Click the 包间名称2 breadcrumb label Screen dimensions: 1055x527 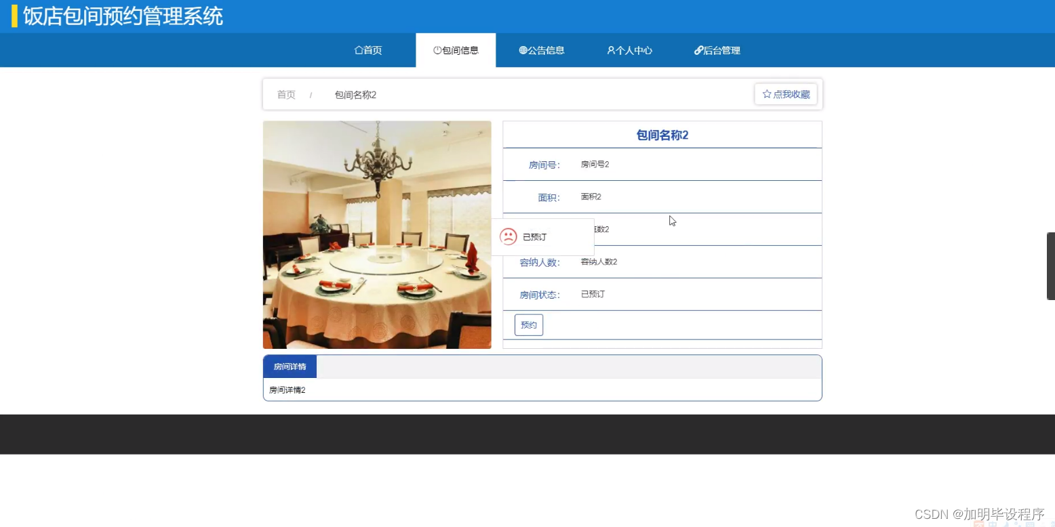pyautogui.click(x=355, y=94)
